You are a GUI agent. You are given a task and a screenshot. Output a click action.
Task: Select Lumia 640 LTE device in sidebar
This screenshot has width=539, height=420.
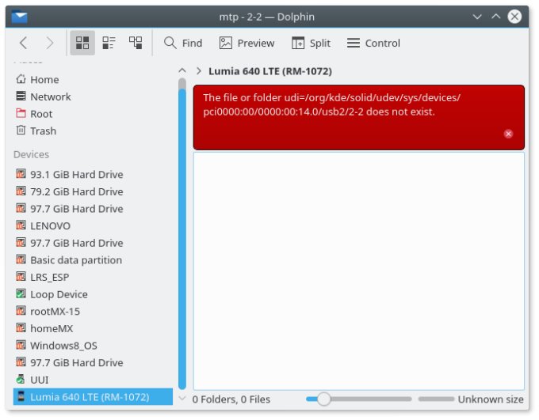point(93,397)
